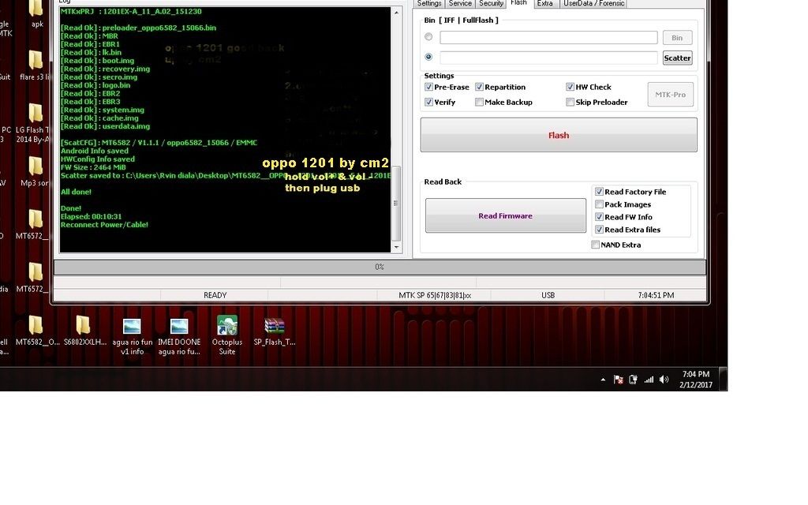Open the Action Center flag icon

point(619,380)
